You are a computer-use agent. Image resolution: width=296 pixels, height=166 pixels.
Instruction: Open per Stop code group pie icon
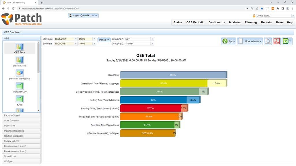point(20,73)
